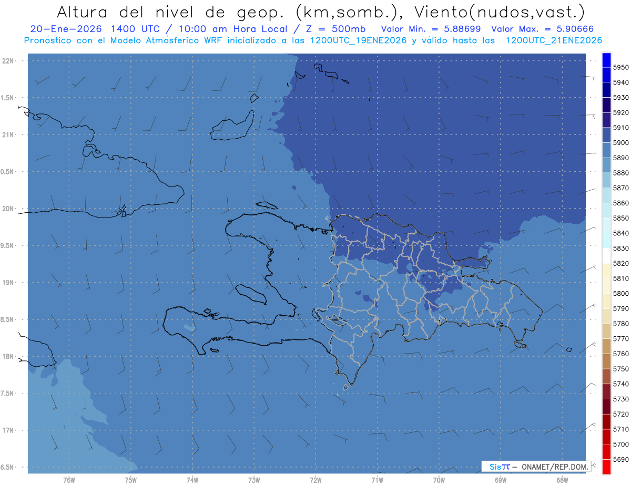Click the '18N' latitude label

pos(8,356)
